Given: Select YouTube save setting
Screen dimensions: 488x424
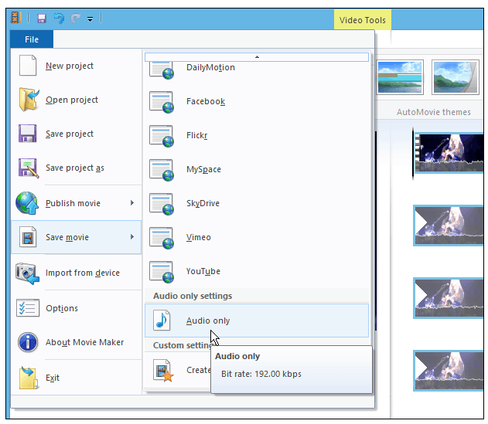Looking at the screenshot, I should 257,271.
